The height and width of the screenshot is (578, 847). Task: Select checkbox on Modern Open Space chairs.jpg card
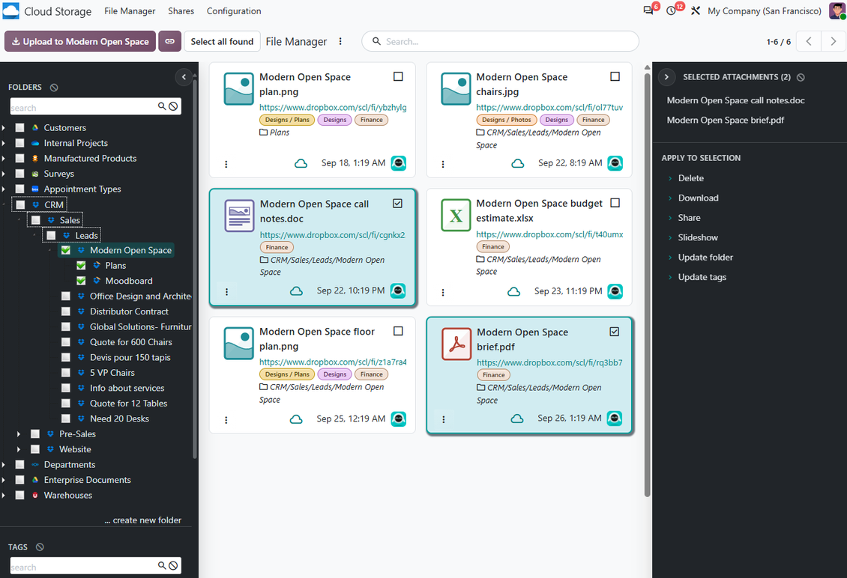point(615,76)
